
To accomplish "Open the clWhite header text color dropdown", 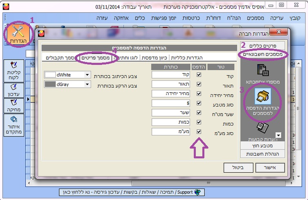I will (x=87, y=75).
